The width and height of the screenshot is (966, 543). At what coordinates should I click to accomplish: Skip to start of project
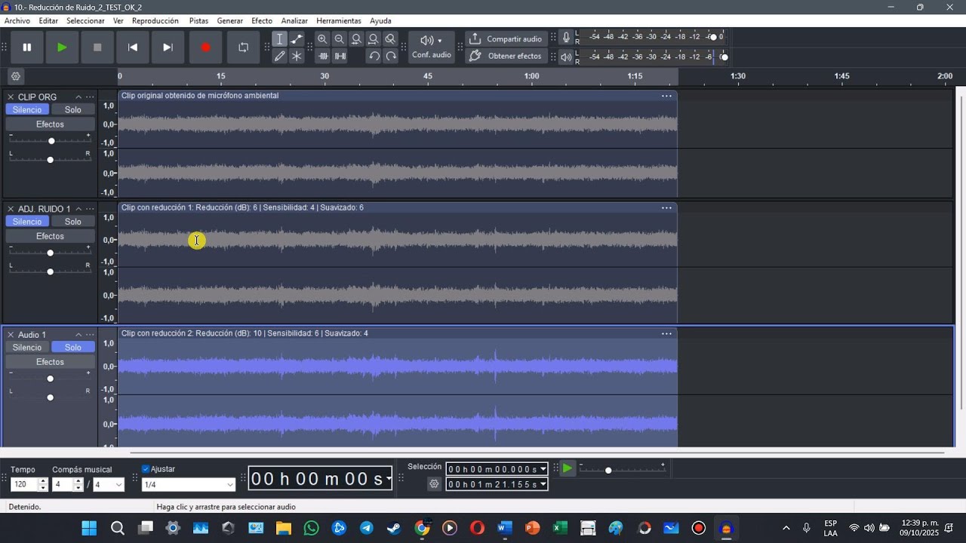tap(133, 48)
